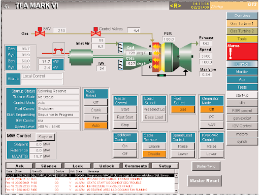Turn Cooldown Control On
Viewport: 260px width, 196px height.
(125, 146)
